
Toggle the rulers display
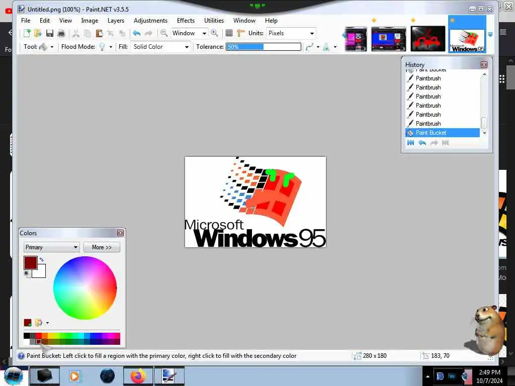241,33
